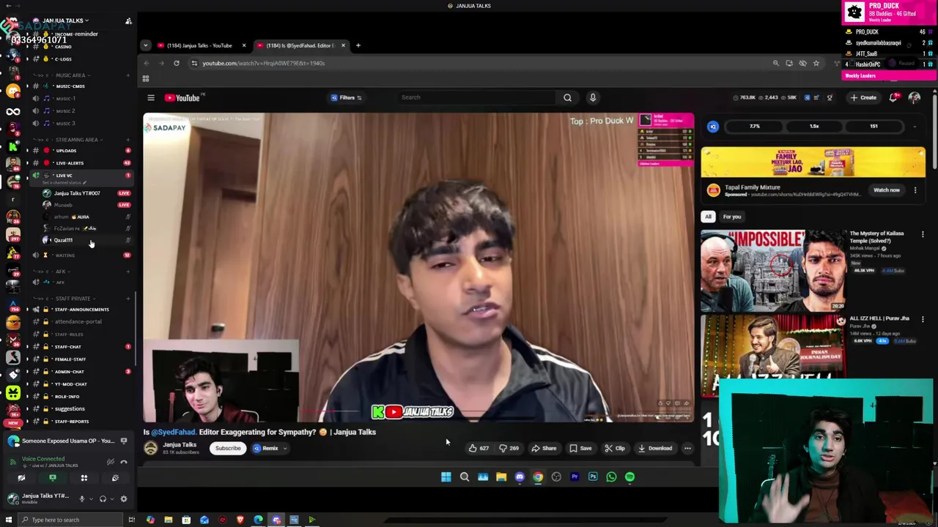Open Discord activities launcher in voice panel
The image size is (938, 527).
coord(84,478)
